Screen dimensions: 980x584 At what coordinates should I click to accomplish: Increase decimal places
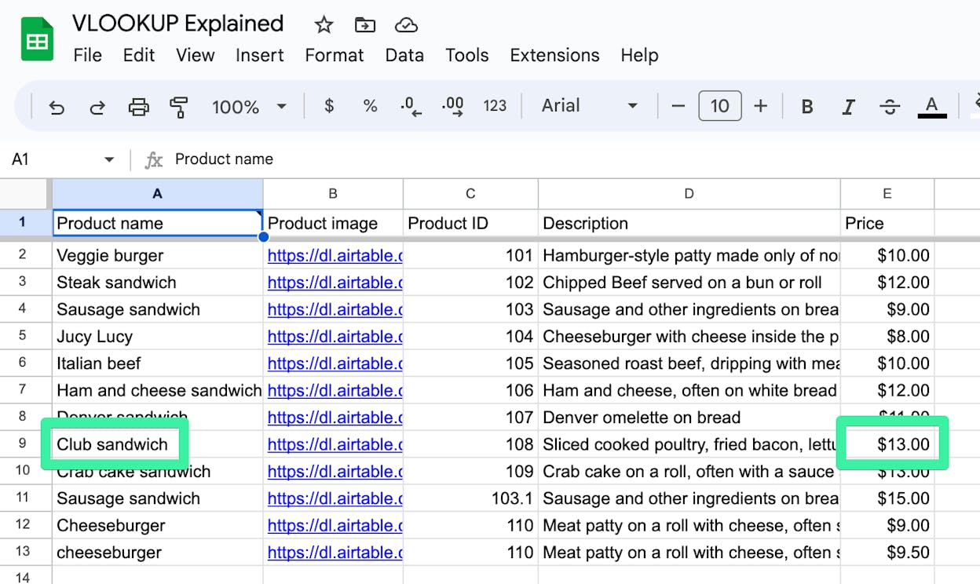pos(452,106)
